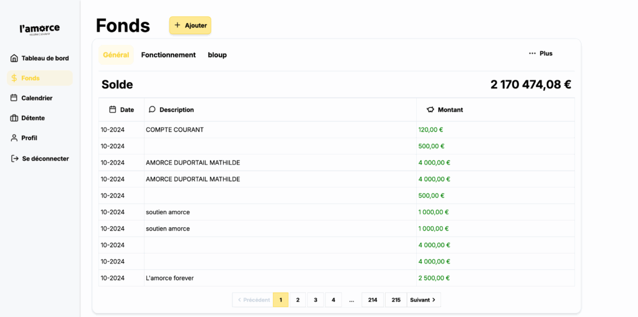Select the COMPTE COURANT row
This screenshot has width=638, height=317.
coord(174,130)
